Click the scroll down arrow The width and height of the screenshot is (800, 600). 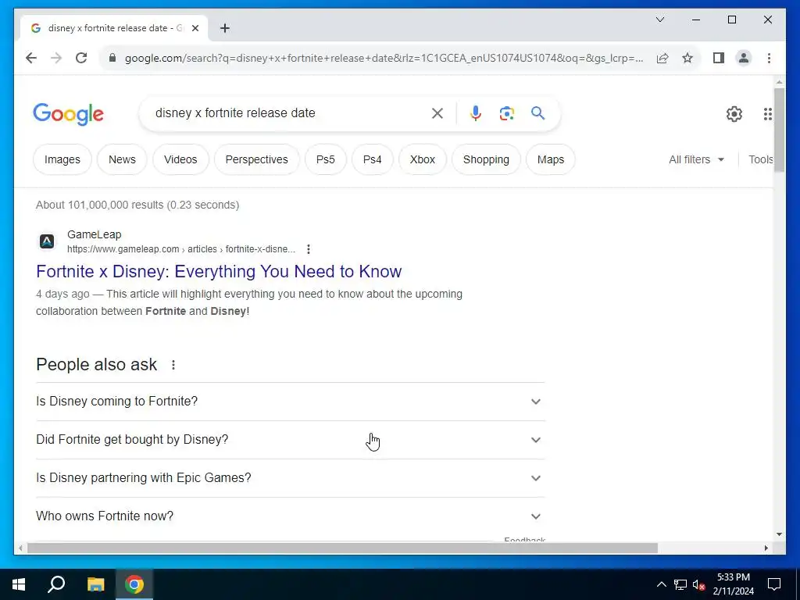point(779,534)
